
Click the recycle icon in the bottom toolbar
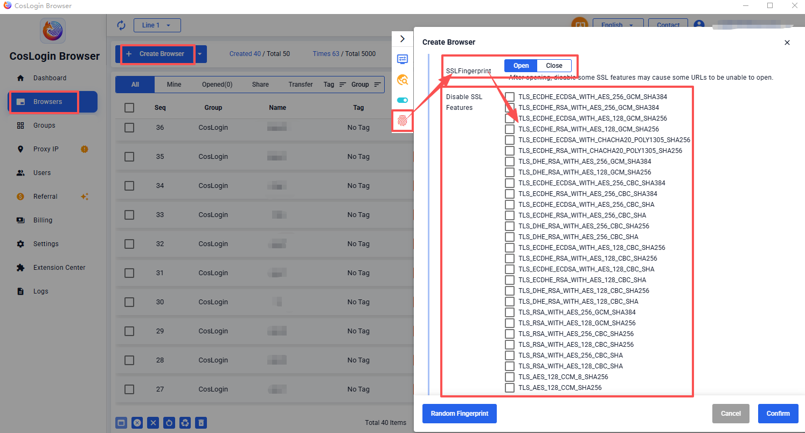click(x=185, y=423)
